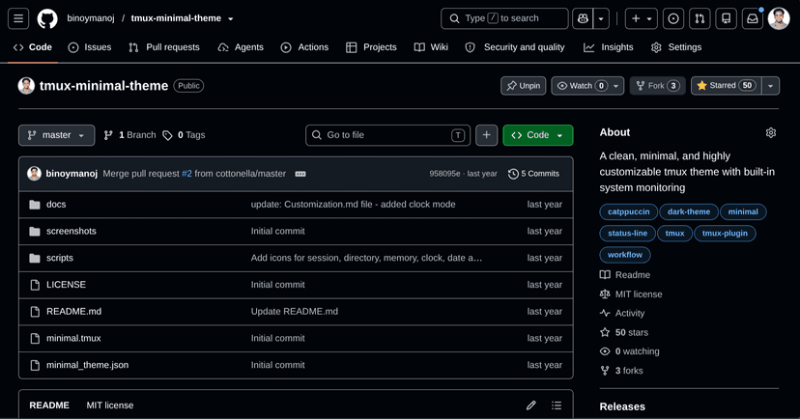Open the green Code dropdown
Screen dimensions: 800x419
coord(538,135)
